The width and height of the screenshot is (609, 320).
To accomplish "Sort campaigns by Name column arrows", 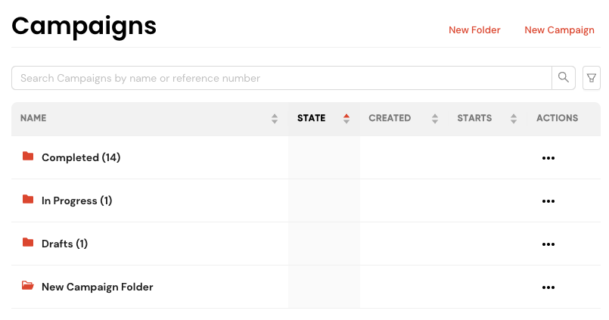I will 275,119.
